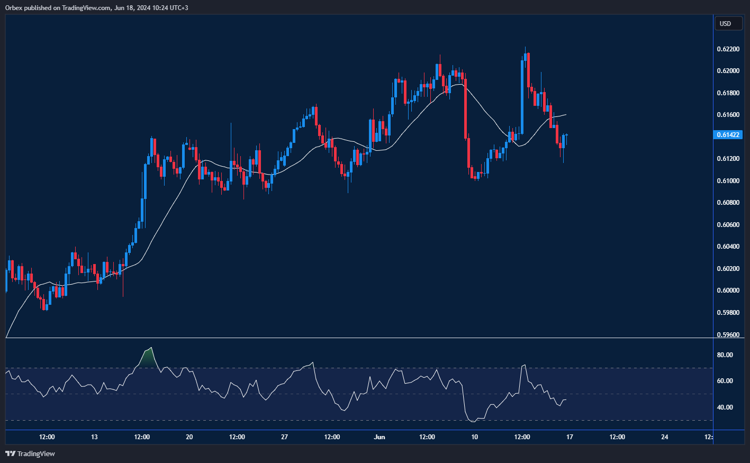This screenshot has height=463, width=750.
Task: Select the USD currency label
Action: click(x=728, y=23)
